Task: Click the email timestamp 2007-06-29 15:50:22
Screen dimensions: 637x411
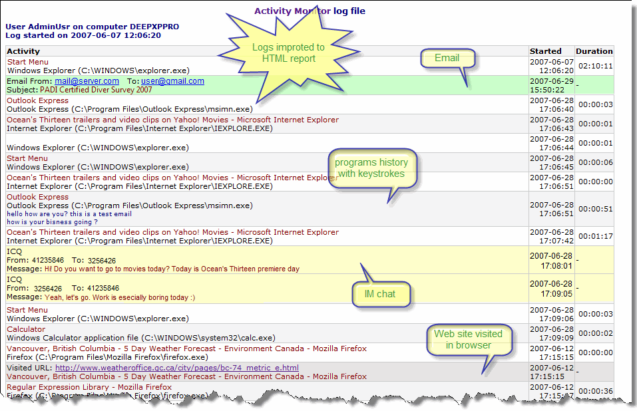Action: pos(551,85)
